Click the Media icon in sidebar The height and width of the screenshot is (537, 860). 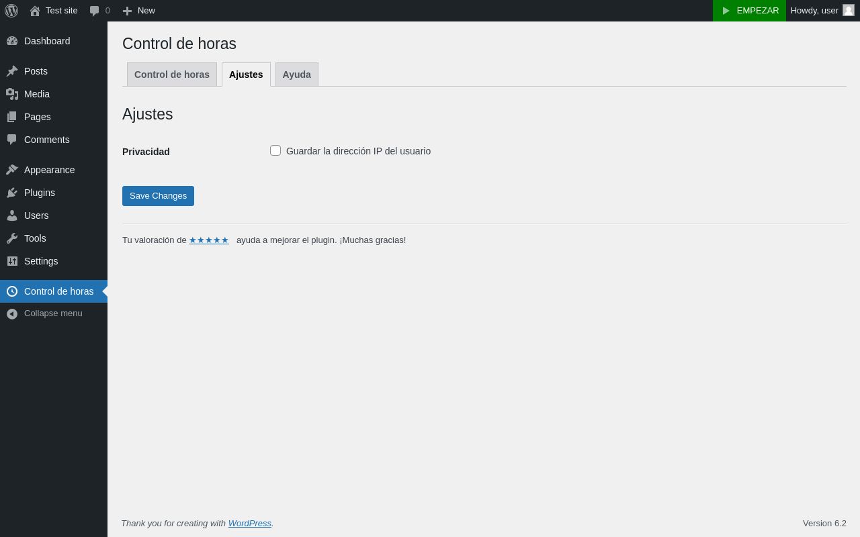point(12,94)
